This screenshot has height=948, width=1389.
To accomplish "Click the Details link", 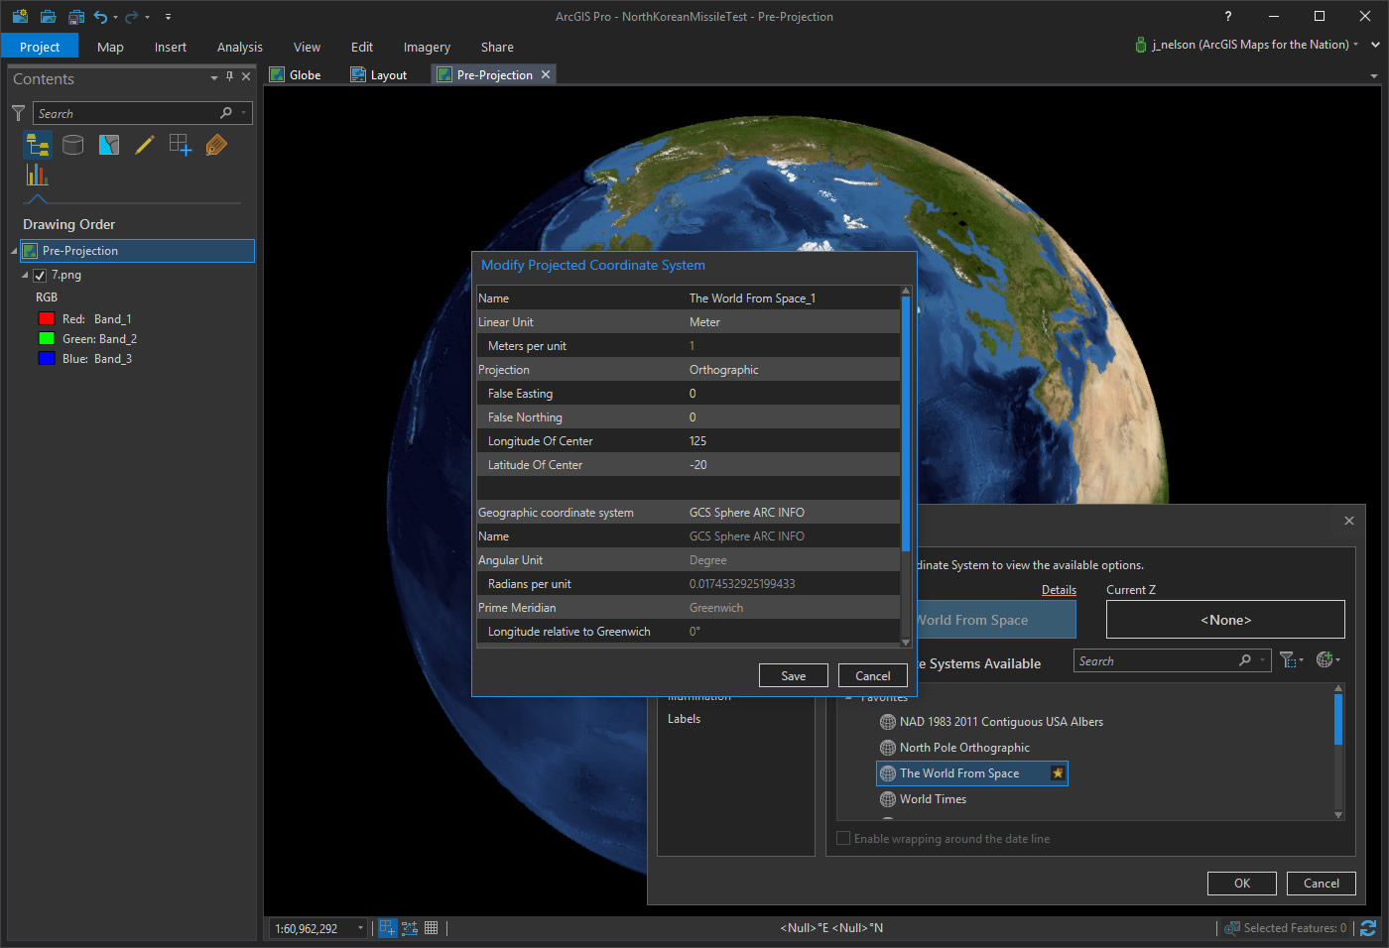I will pyautogui.click(x=1059, y=590).
